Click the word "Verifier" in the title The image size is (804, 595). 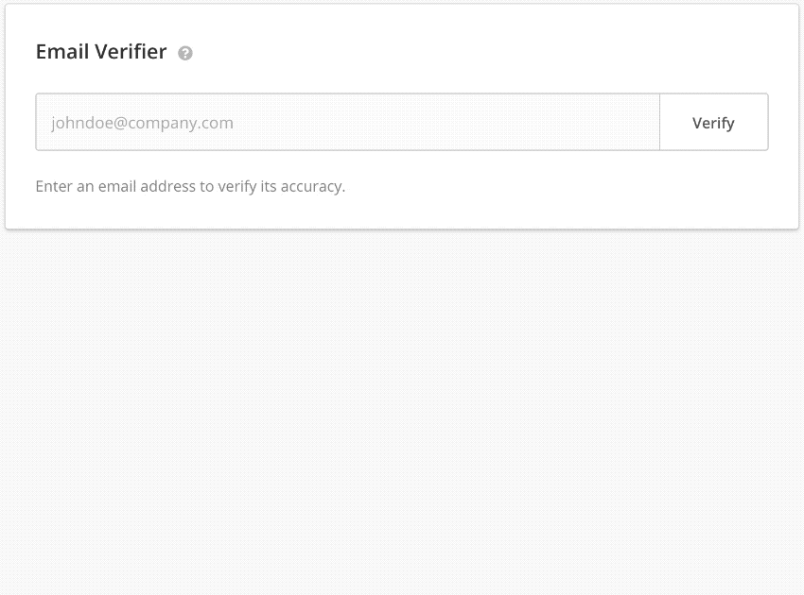click(x=131, y=52)
